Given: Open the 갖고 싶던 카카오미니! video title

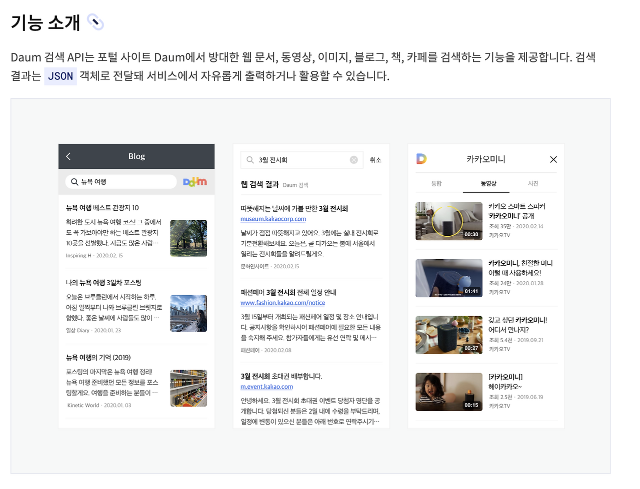Looking at the screenshot, I should 517,325.
